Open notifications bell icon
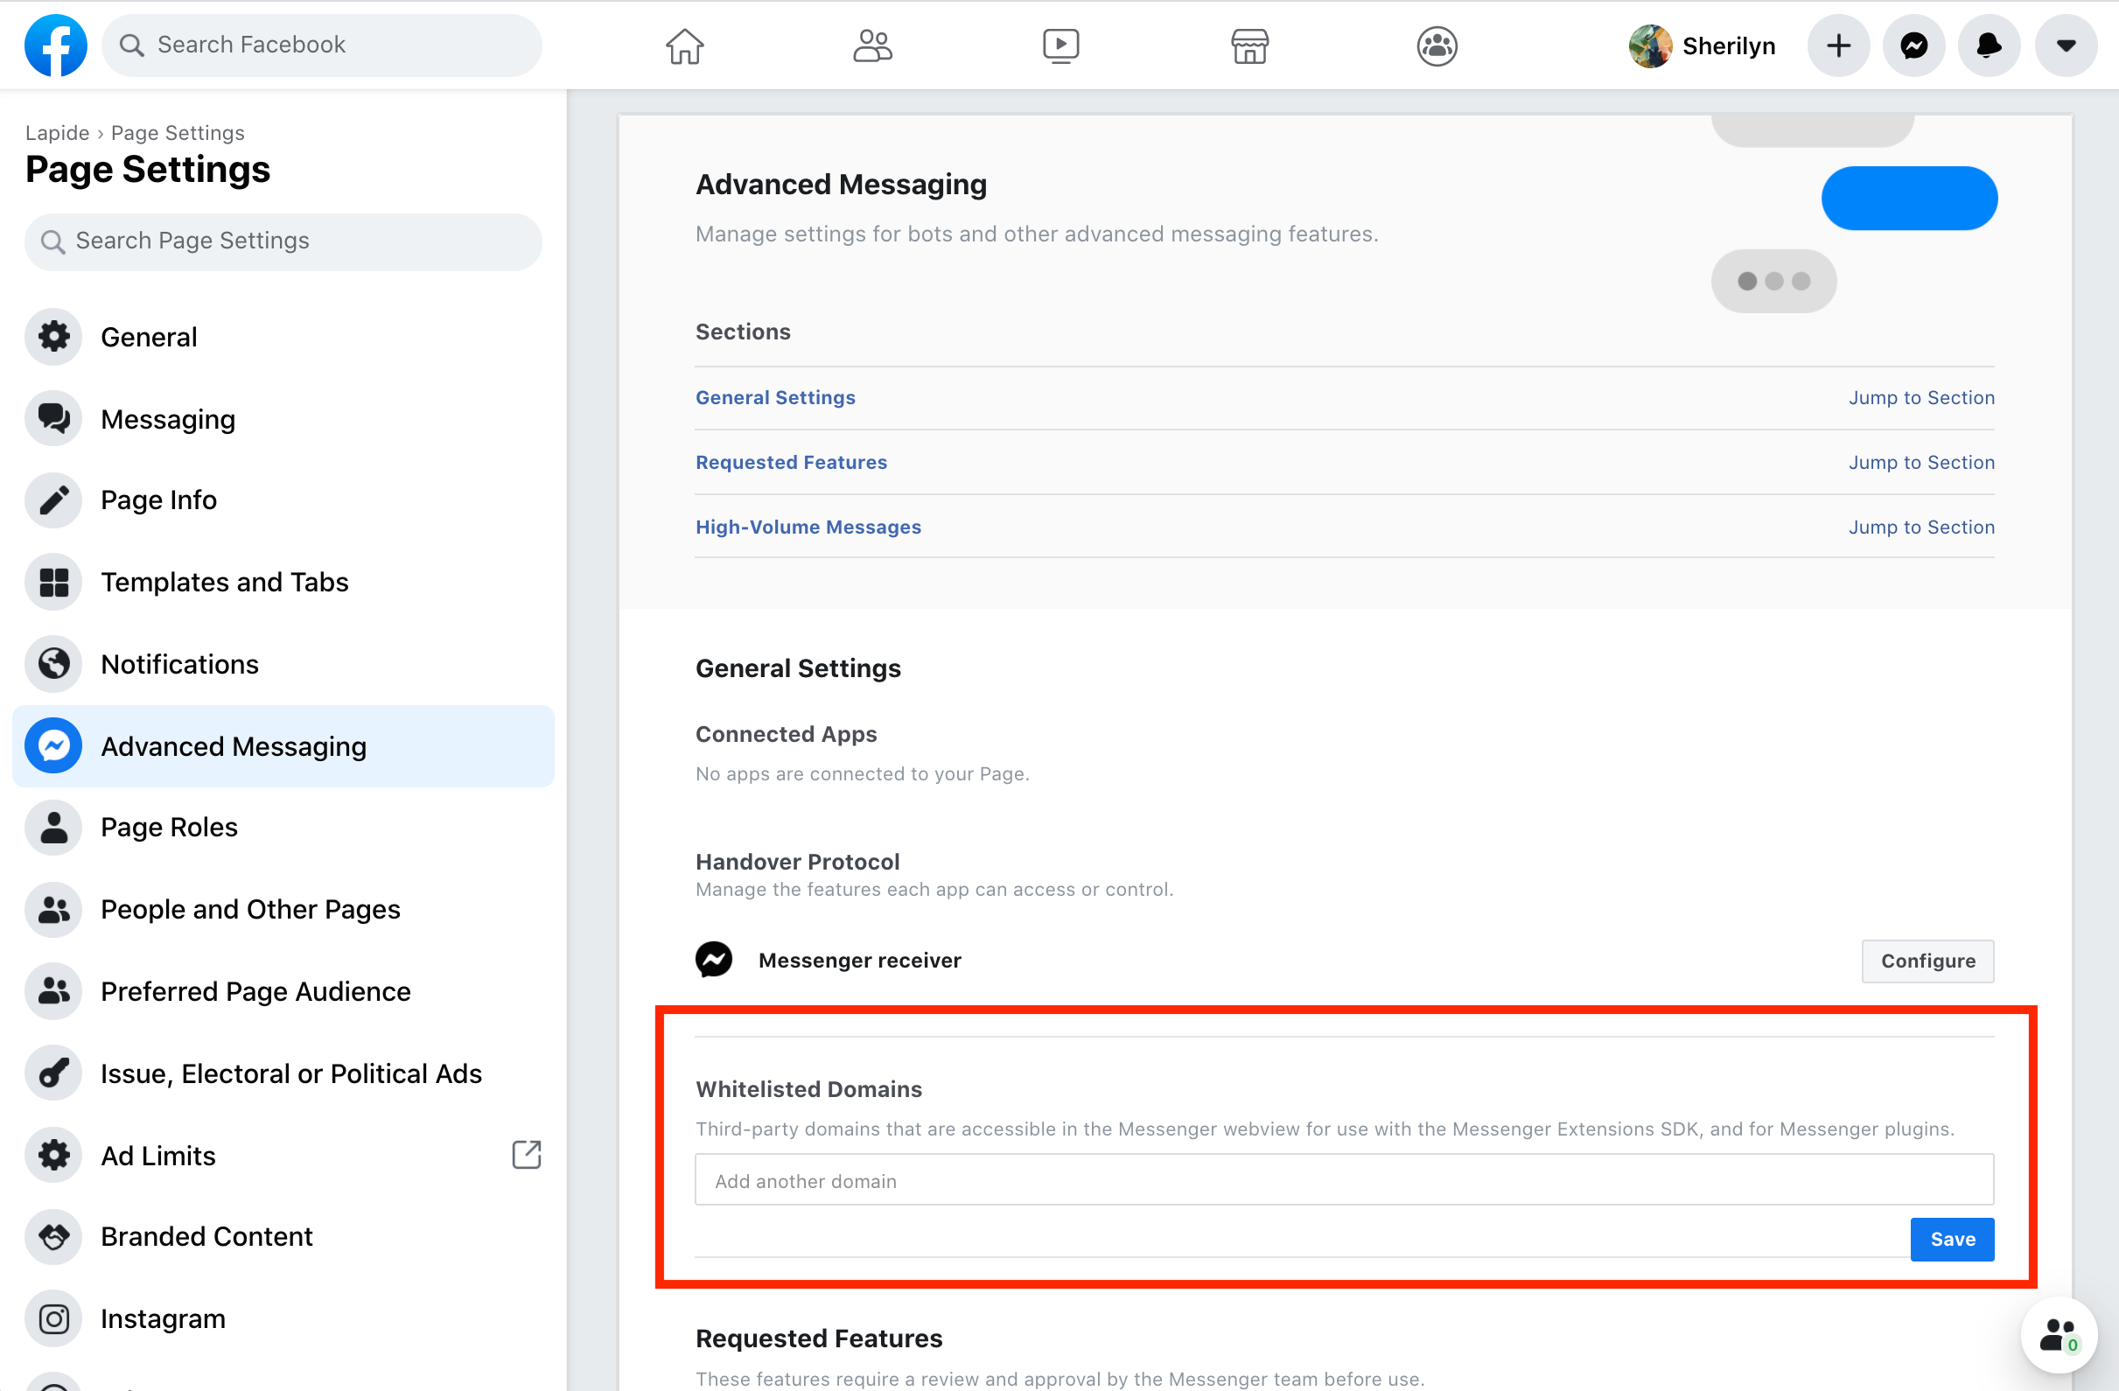 pos(1988,45)
